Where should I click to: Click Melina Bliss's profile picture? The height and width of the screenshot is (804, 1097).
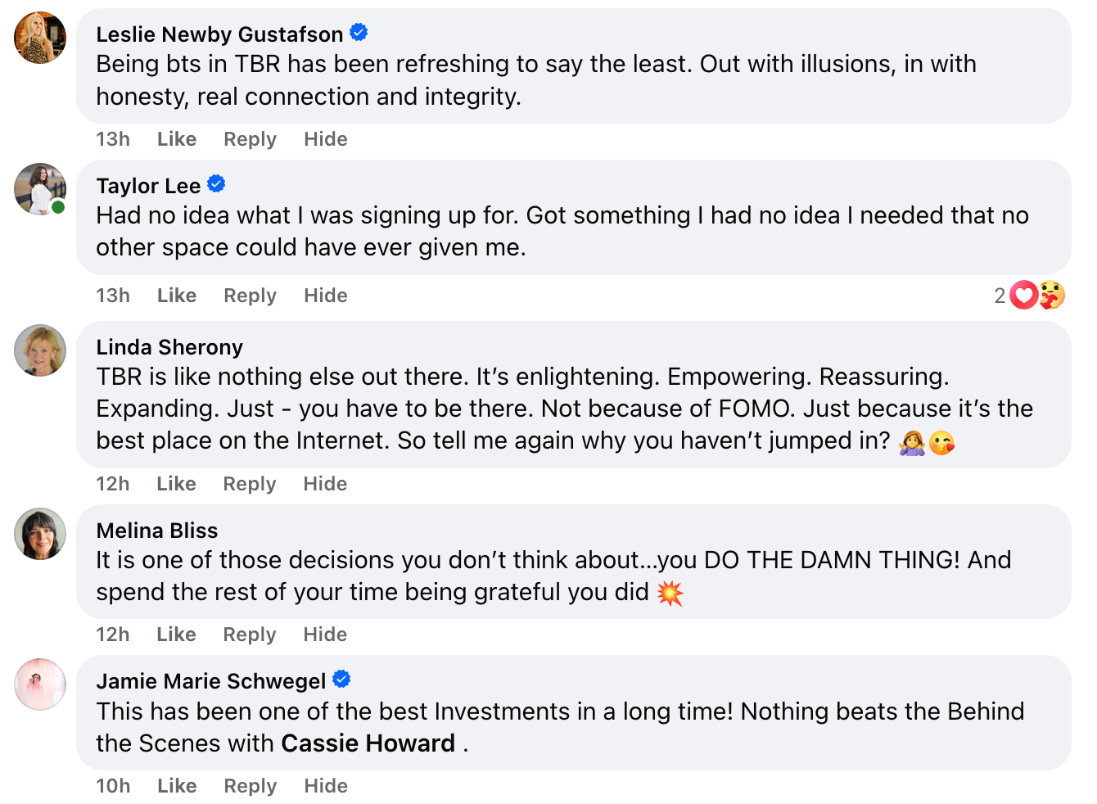(40, 534)
